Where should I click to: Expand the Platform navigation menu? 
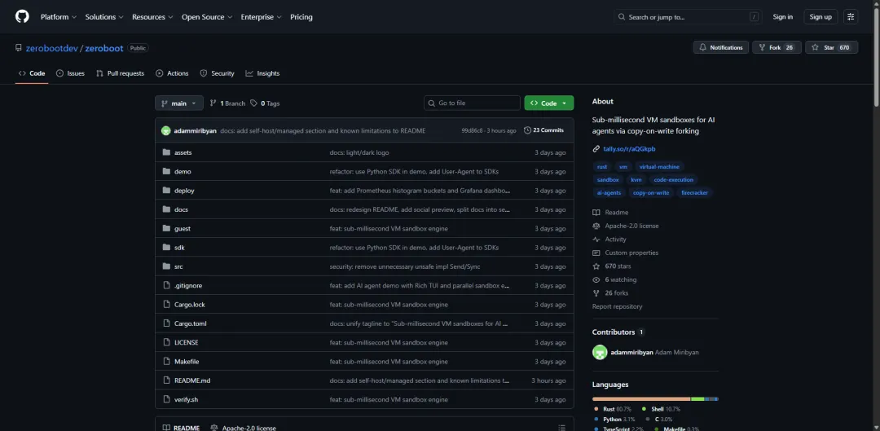coord(59,17)
